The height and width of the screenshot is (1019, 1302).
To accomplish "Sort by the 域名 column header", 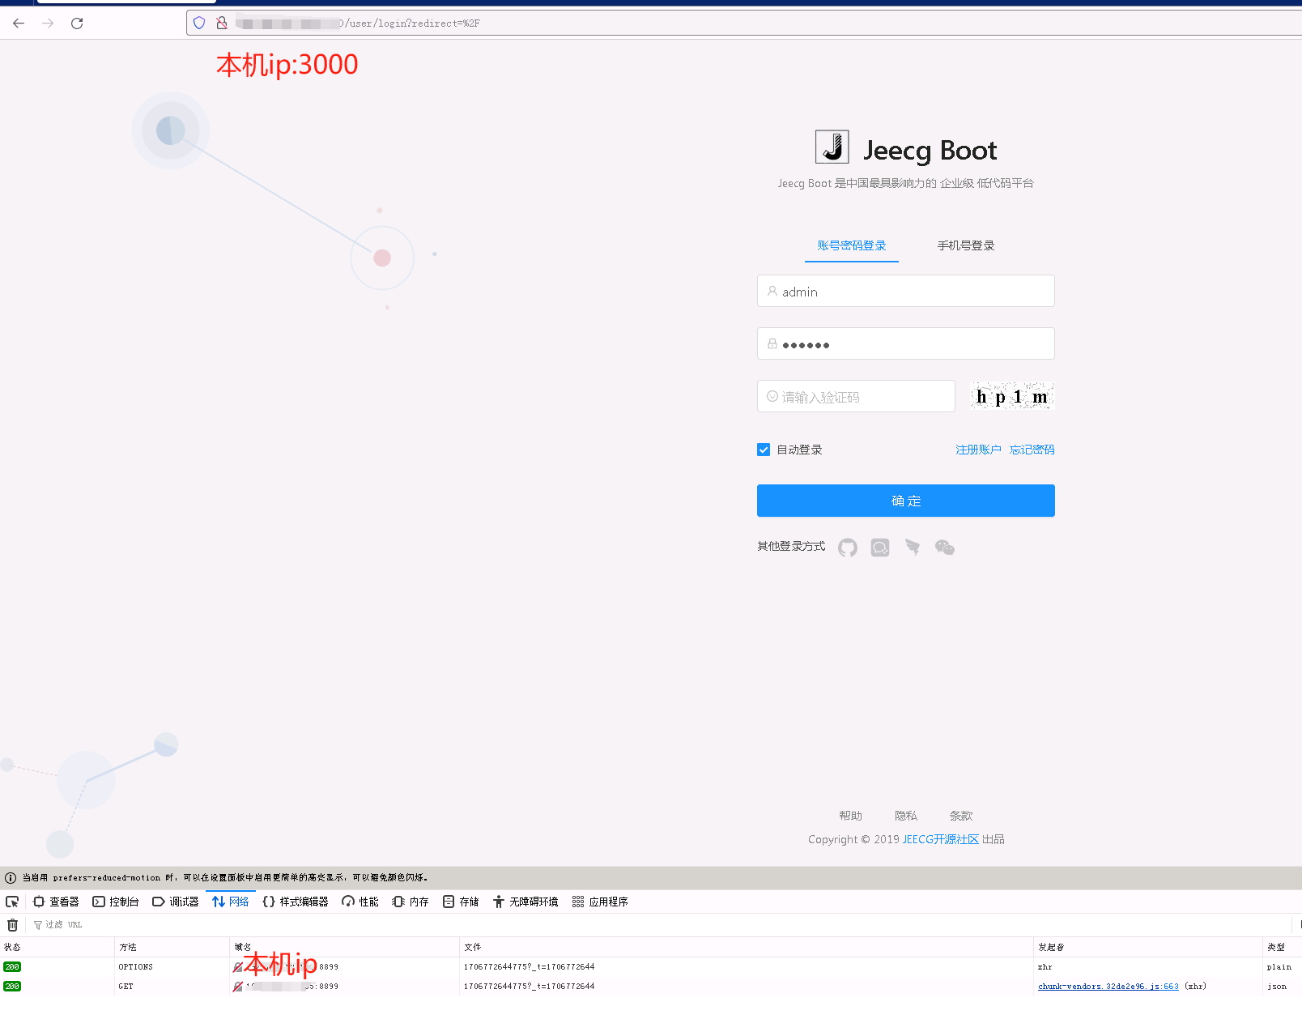I will click(x=344, y=947).
